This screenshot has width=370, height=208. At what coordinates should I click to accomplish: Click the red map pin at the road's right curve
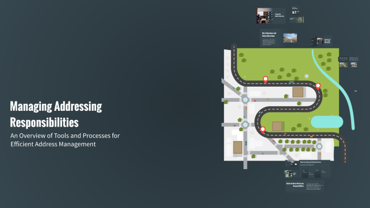[318, 86]
